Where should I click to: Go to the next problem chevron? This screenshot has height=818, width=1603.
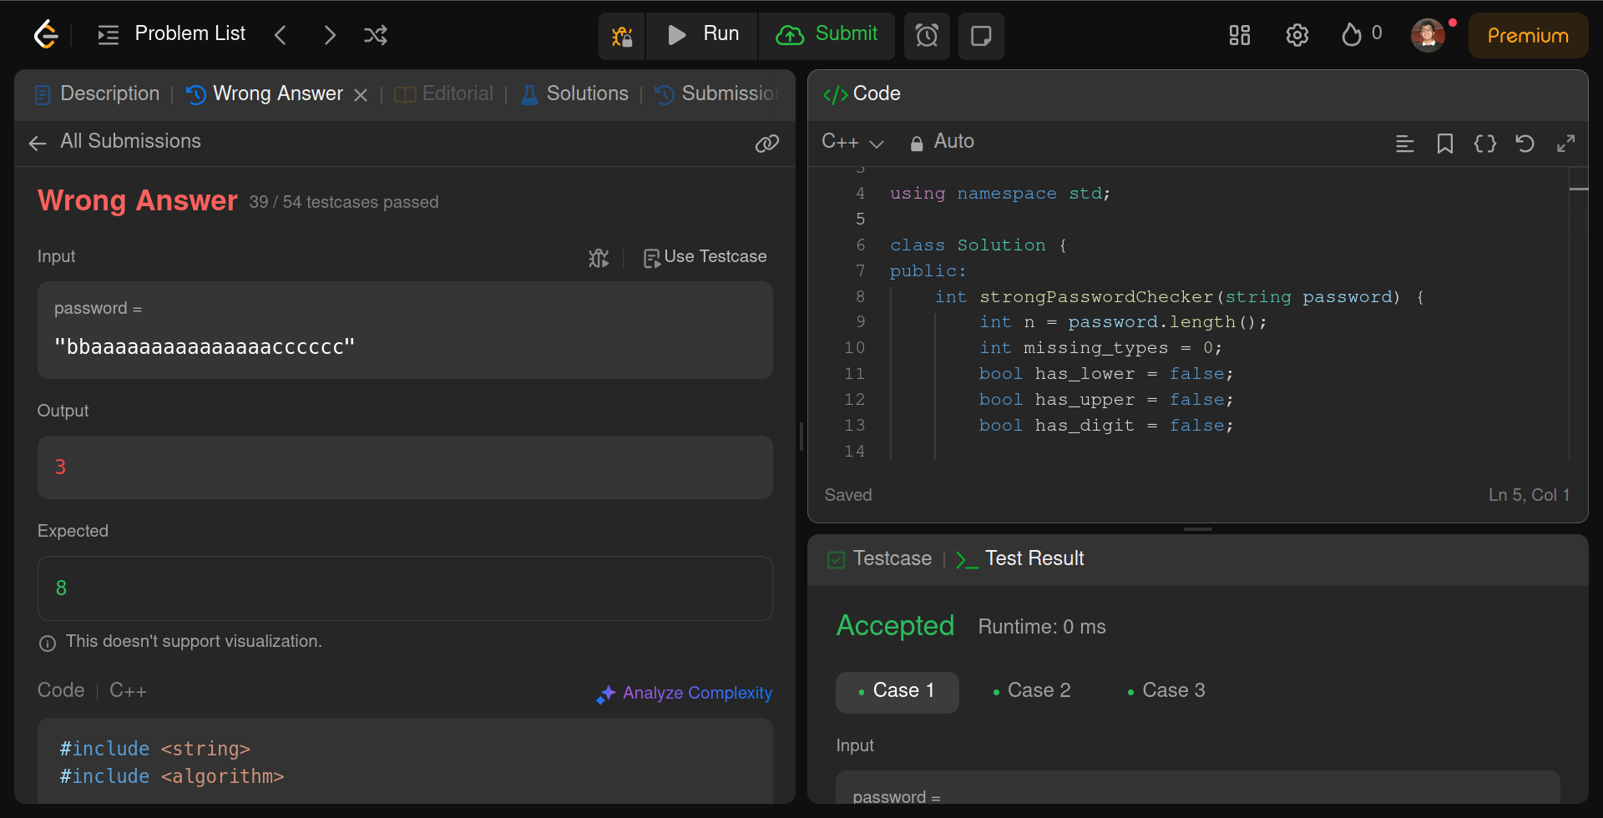330,35
